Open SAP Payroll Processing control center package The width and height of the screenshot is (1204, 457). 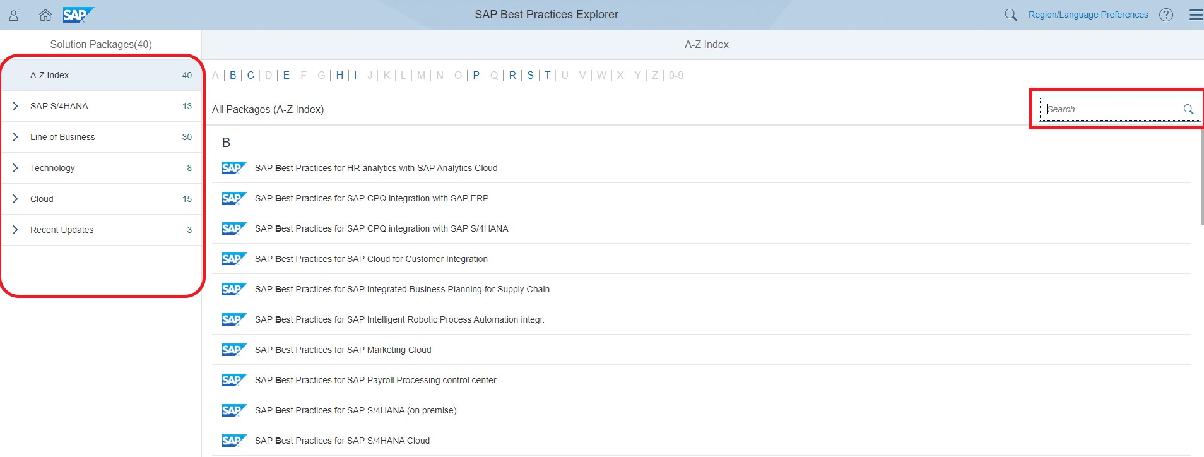(375, 380)
